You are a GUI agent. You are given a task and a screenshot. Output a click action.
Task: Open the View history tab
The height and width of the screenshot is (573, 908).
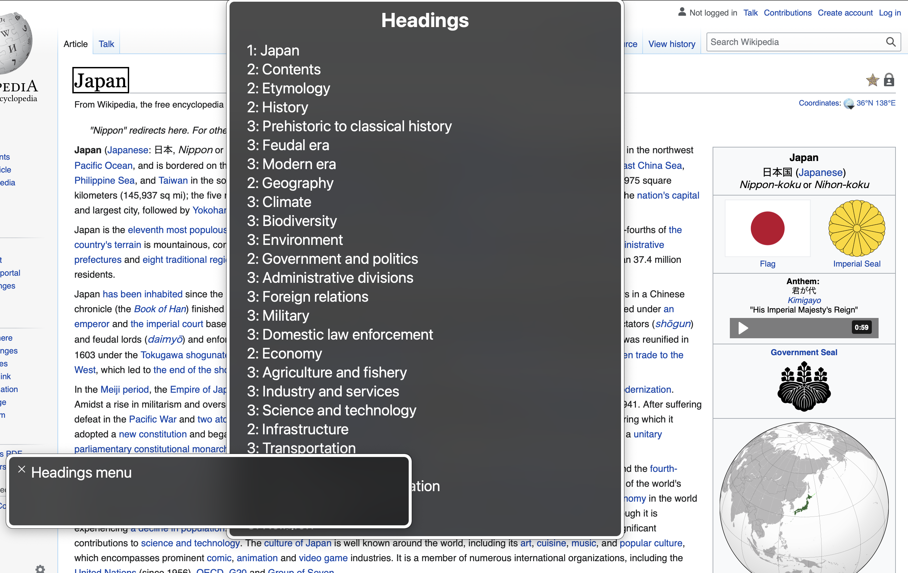[672, 44]
